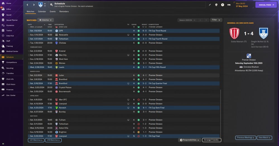The height and width of the screenshot is (146, 279).
Task: Open the Finances icon
Action: click(x=3, y=90)
